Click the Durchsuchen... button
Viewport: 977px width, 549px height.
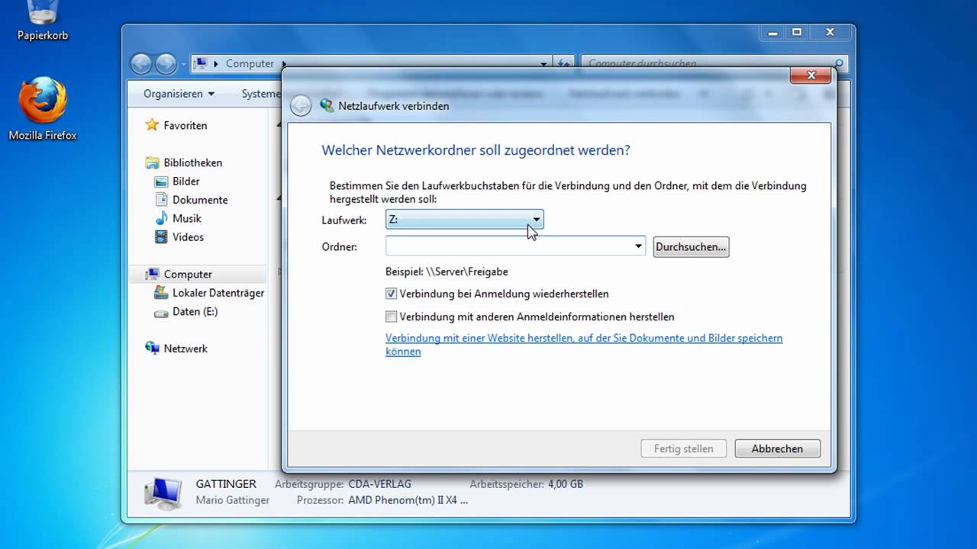coord(691,247)
